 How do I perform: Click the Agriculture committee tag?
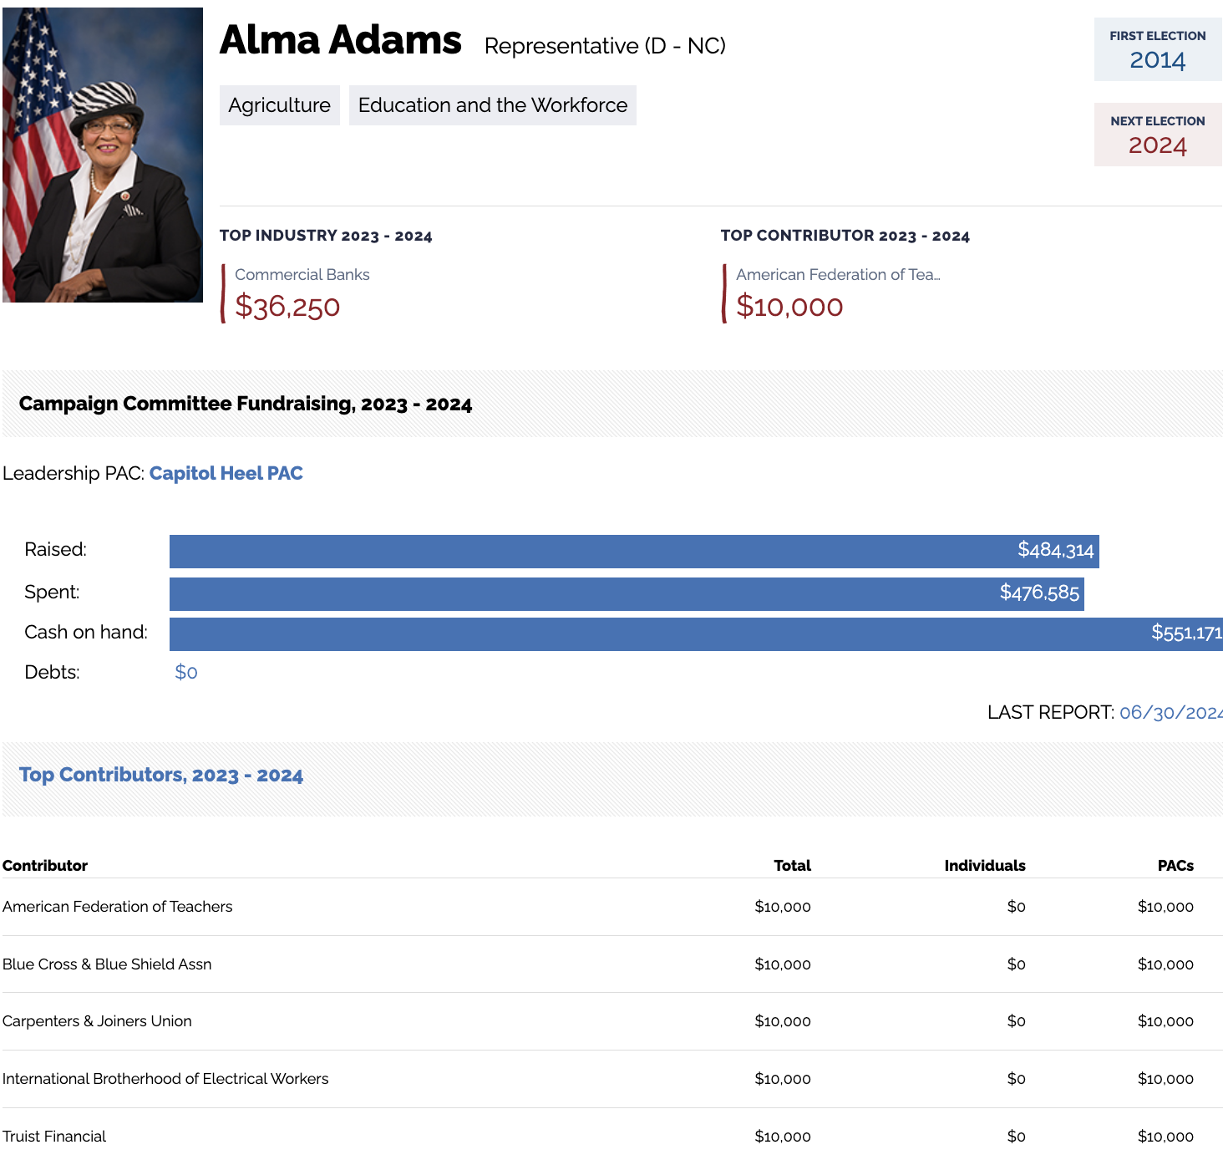point(280,105)
